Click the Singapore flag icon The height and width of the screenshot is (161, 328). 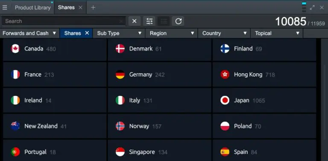(120, 152)
